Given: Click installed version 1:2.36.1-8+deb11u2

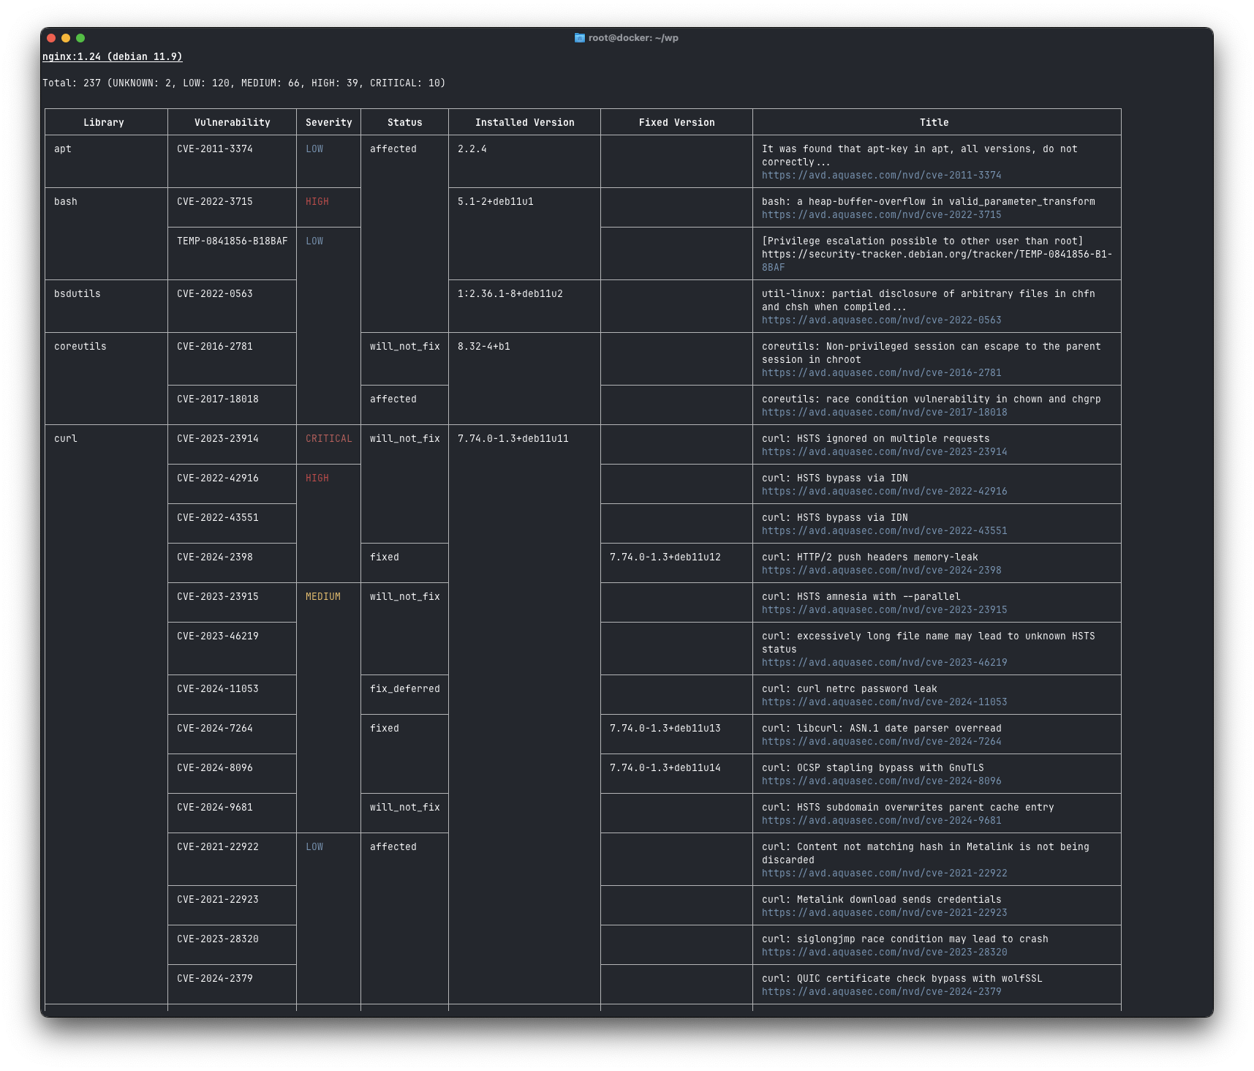Looking at the screenshot, I should [510, 294].
